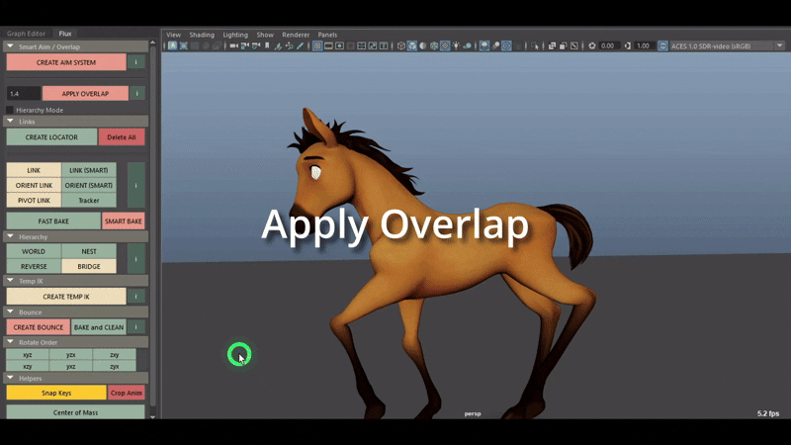Select the Grease Pencil tool icon
Image resolution: width=791 pixels, height=445 pixels.
pos(301,45)
